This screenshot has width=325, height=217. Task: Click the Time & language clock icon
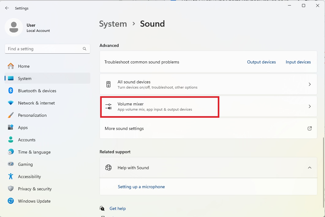(x=11, y=152)
